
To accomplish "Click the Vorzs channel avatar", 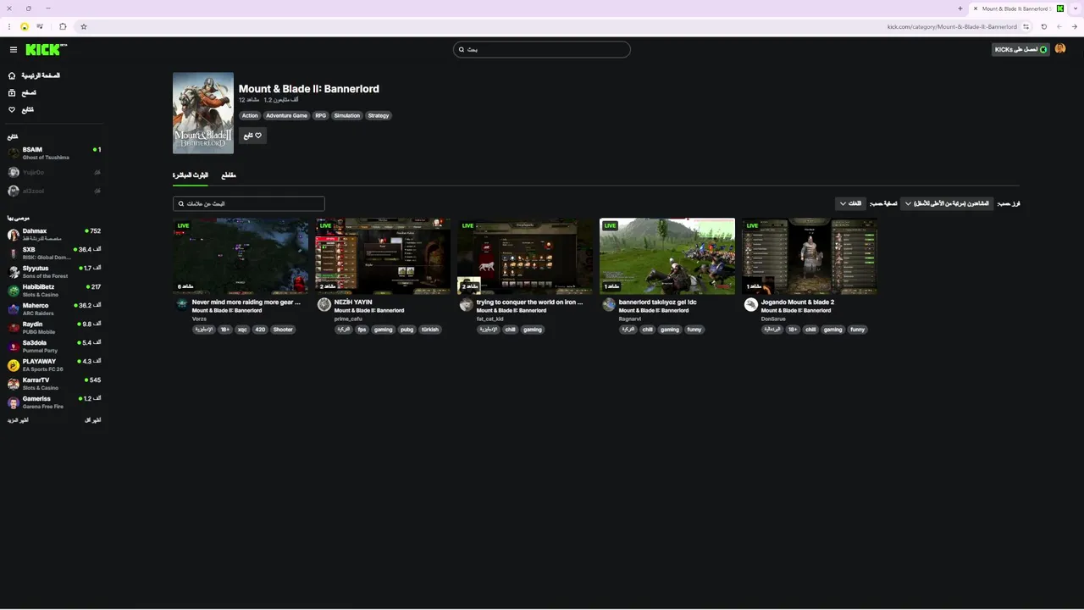I will coord(182,304).
